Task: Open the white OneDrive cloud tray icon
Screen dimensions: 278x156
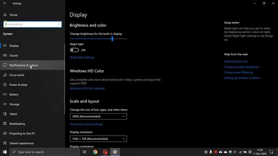Action: click(x=225, y=152)
